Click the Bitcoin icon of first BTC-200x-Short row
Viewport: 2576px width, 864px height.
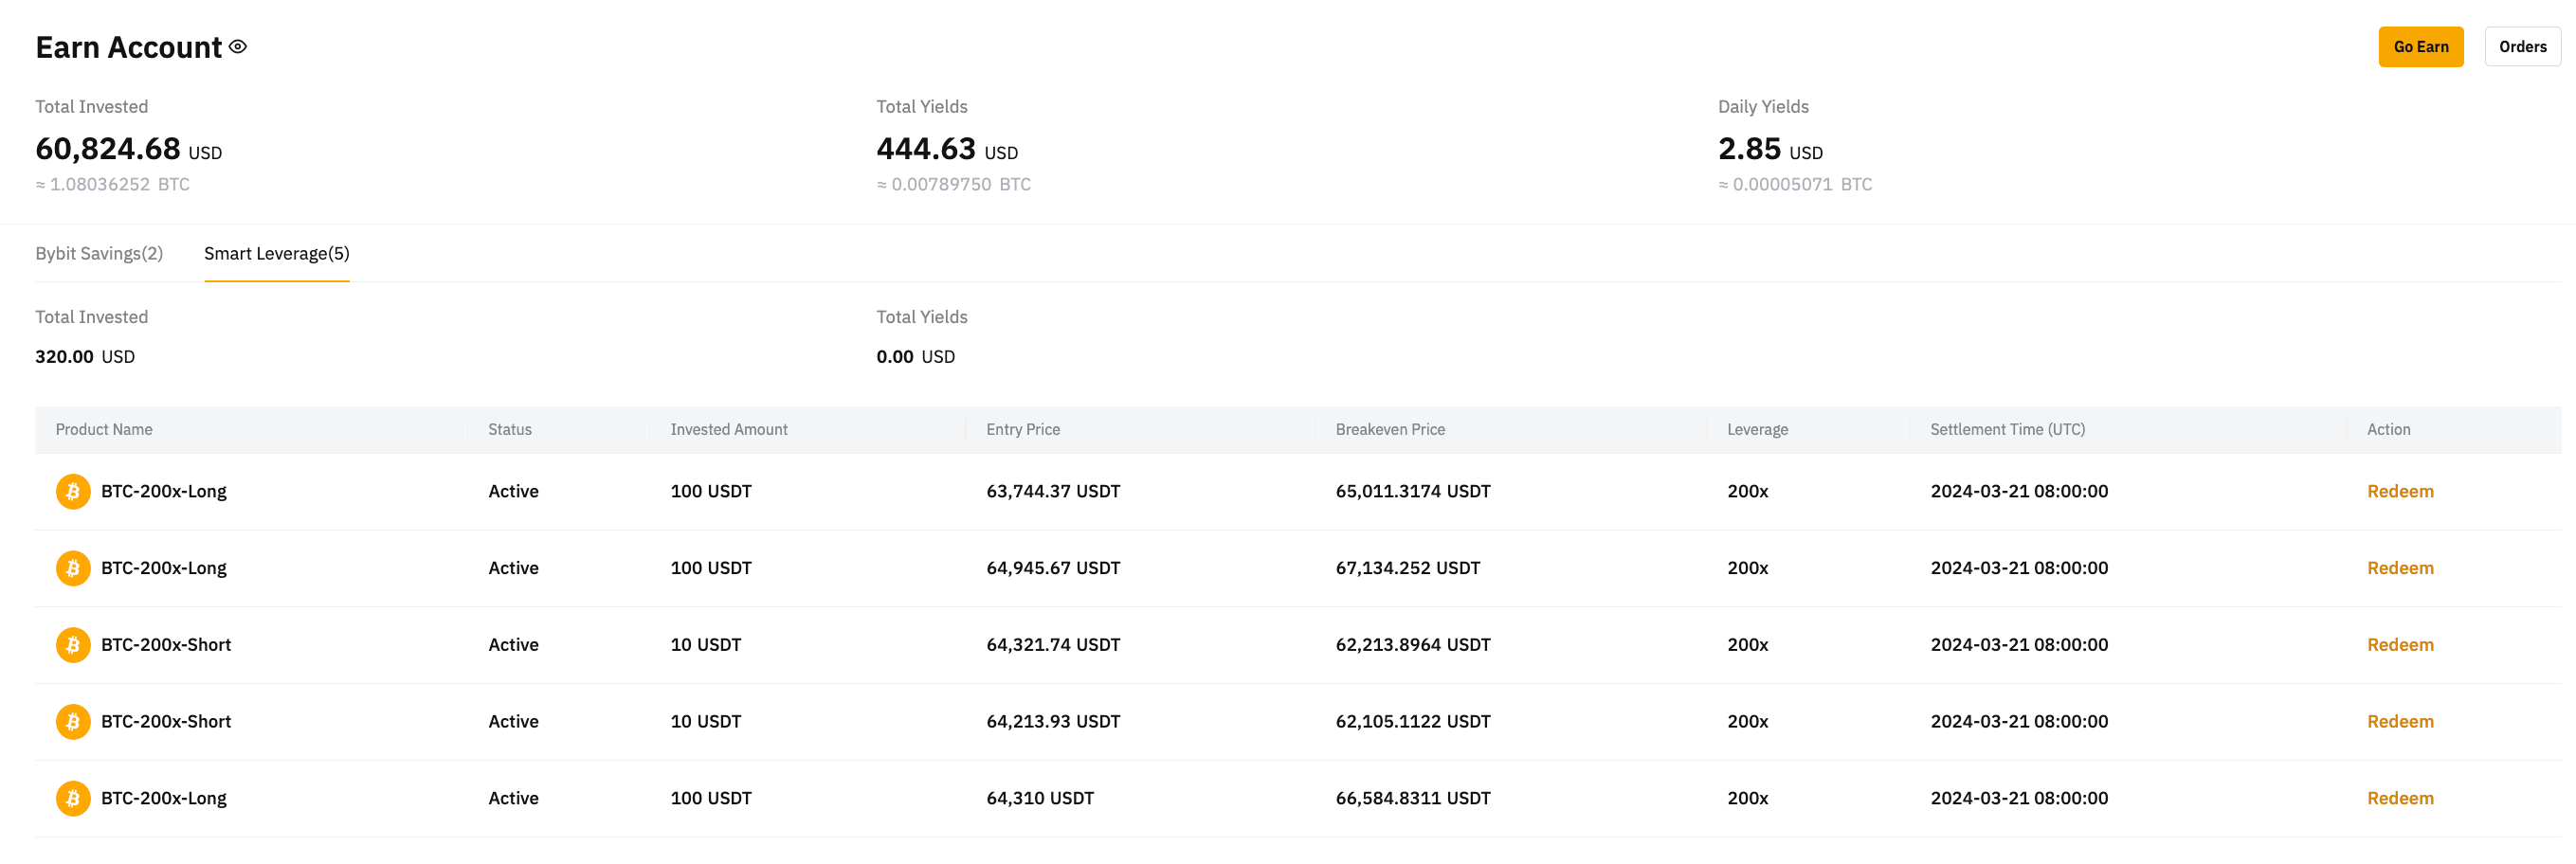pos(73,645)
